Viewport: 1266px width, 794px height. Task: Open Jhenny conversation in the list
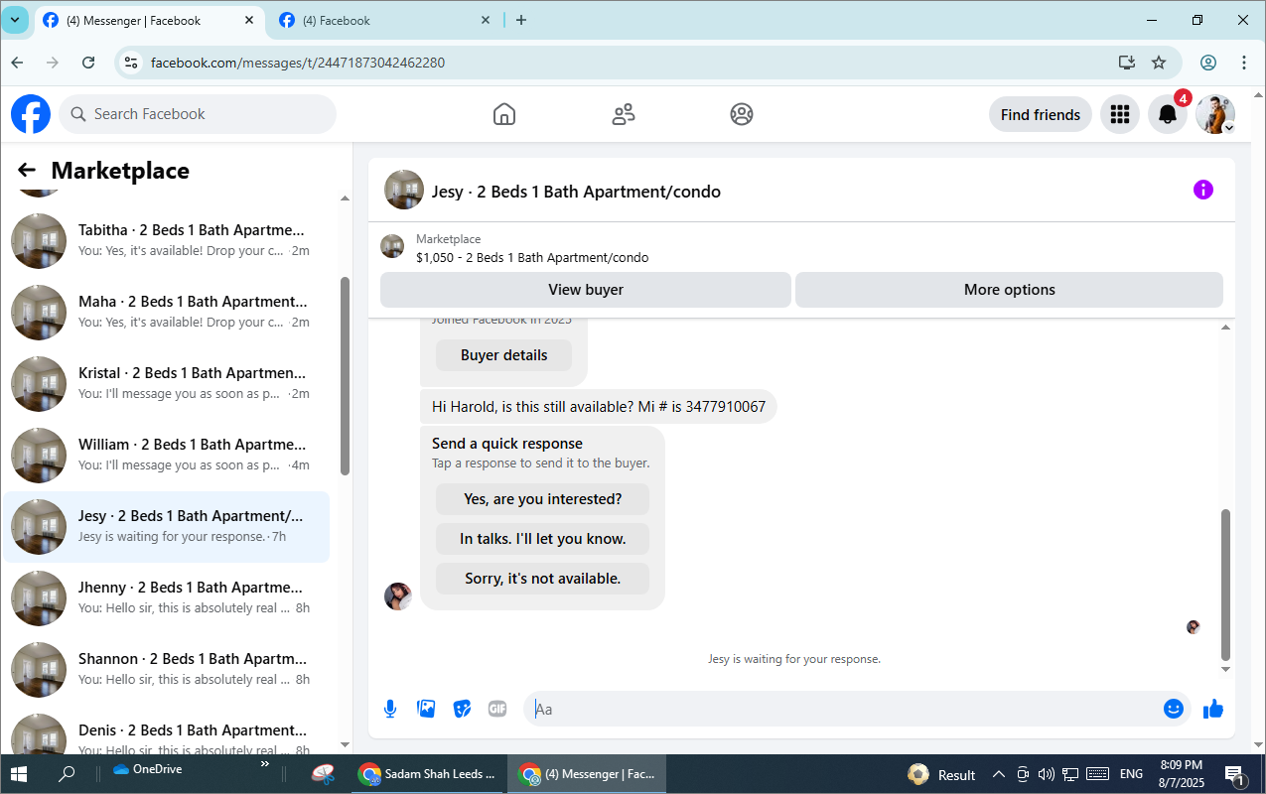pos(167,598)
